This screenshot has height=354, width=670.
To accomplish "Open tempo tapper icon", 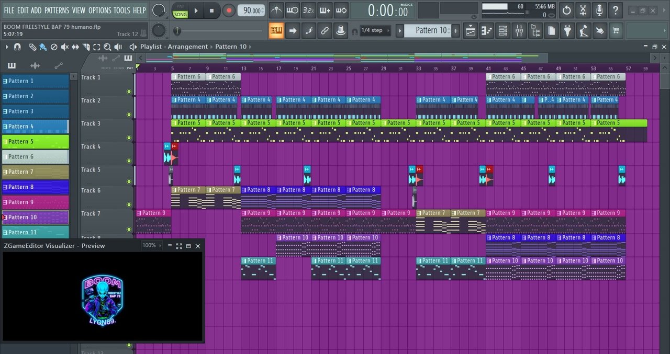I will click(x=584, y=31).
